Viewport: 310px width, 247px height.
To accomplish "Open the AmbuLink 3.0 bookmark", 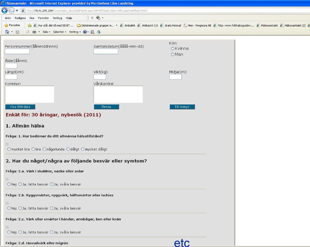I will [x=148, y=25].
